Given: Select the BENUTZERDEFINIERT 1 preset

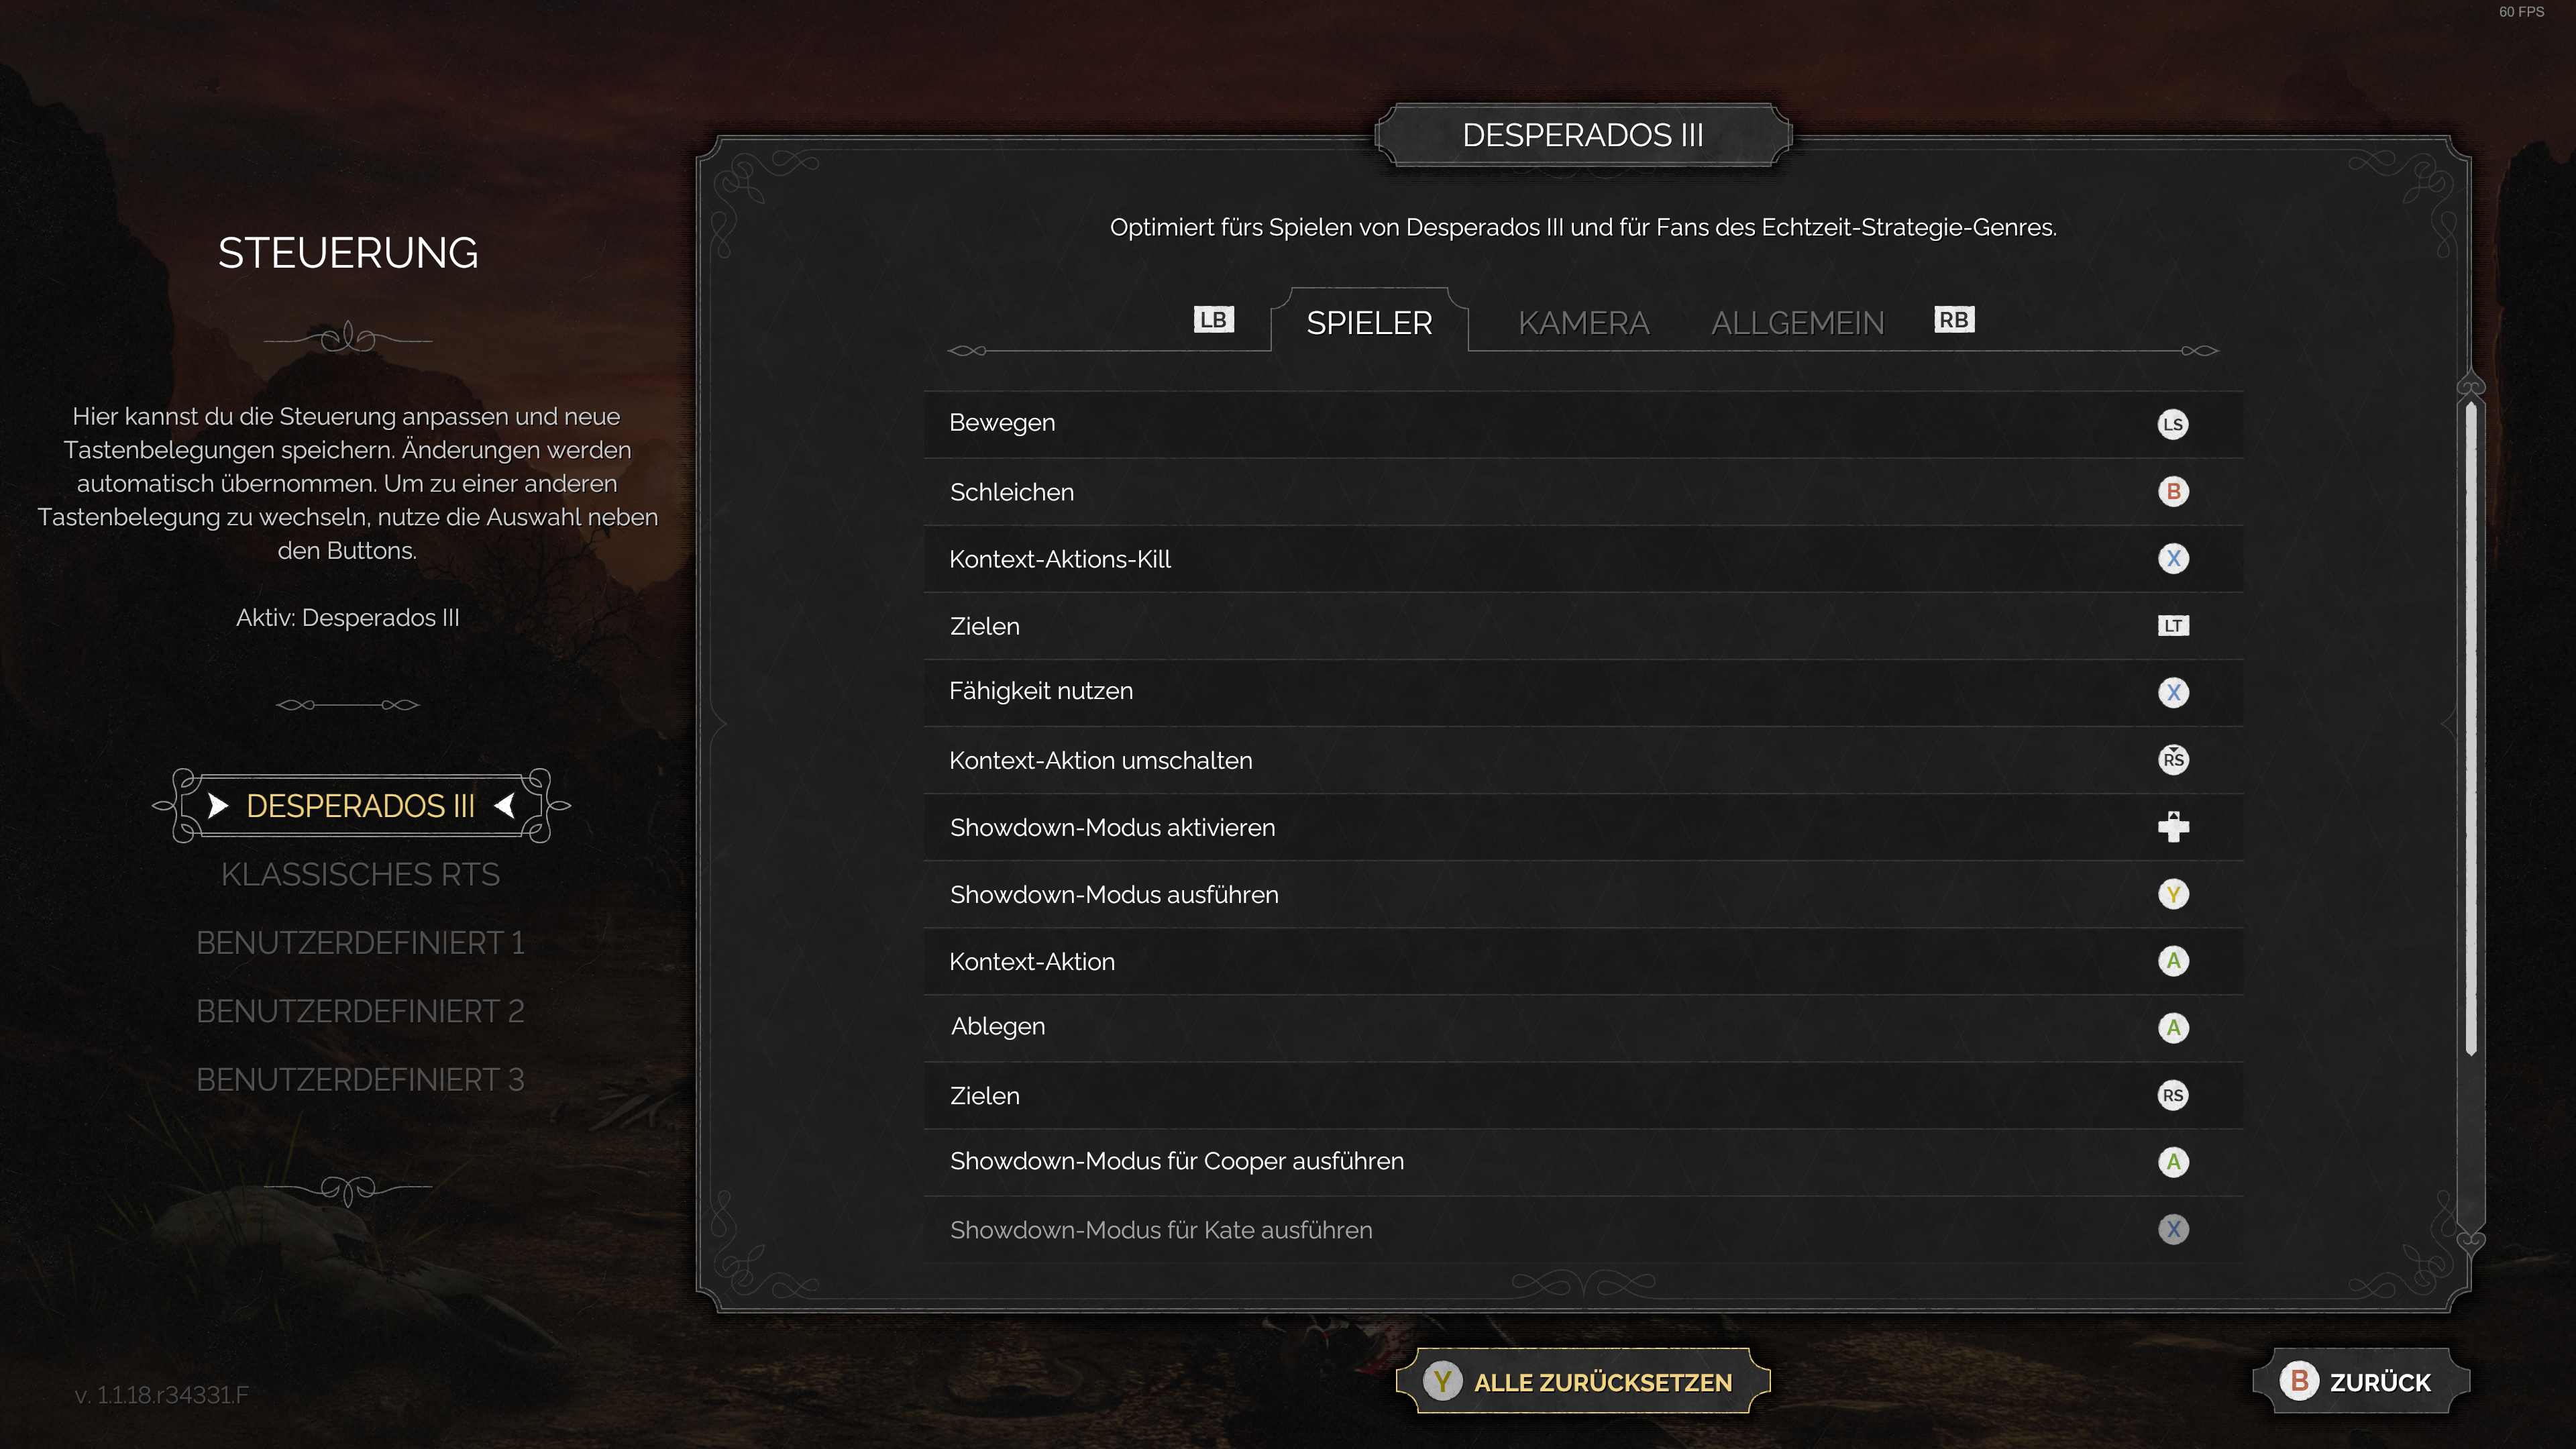Looking at the screenshot, I should pyautogui.click(x=360, y=943).
